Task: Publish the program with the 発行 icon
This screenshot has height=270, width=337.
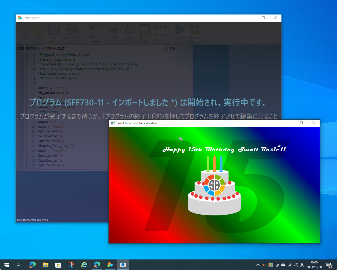Action: tap(91, 35)
